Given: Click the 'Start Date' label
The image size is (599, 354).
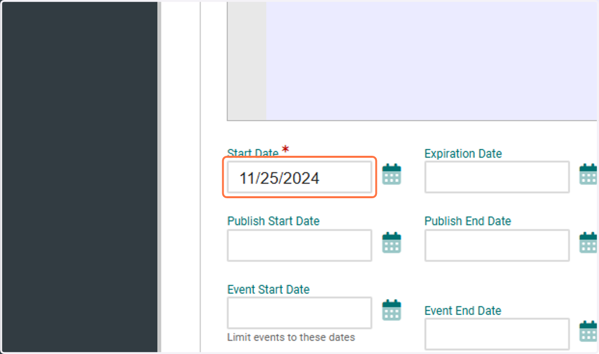Looking at the screenshot, I should point(253,153).
